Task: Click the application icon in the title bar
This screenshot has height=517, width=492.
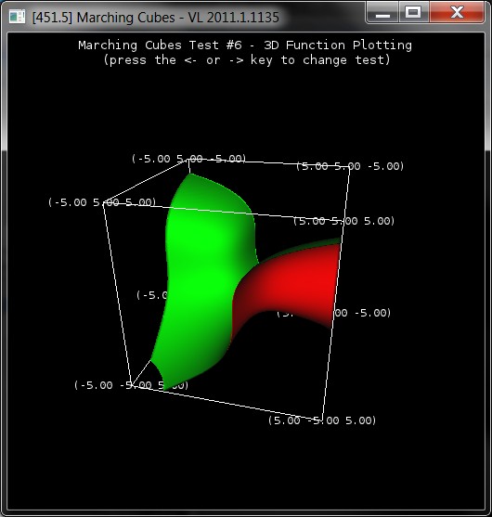Action: tap(17, 17)
